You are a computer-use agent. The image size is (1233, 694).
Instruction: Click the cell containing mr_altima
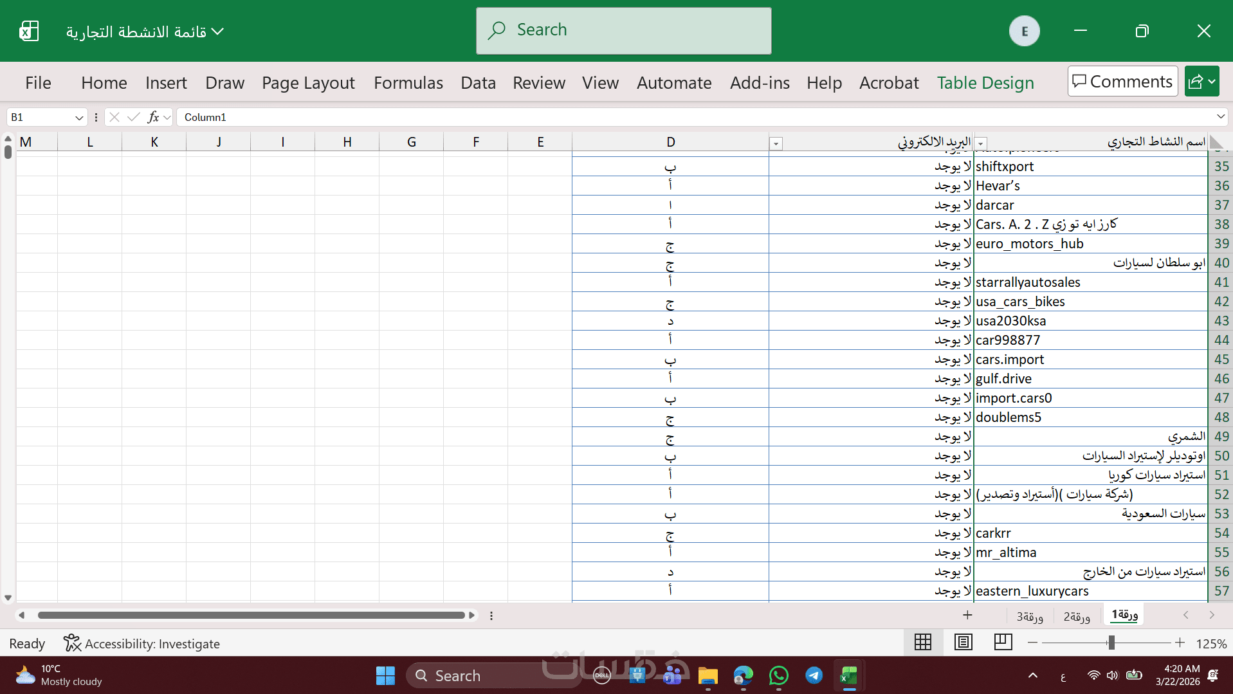tap(1091, 552)
